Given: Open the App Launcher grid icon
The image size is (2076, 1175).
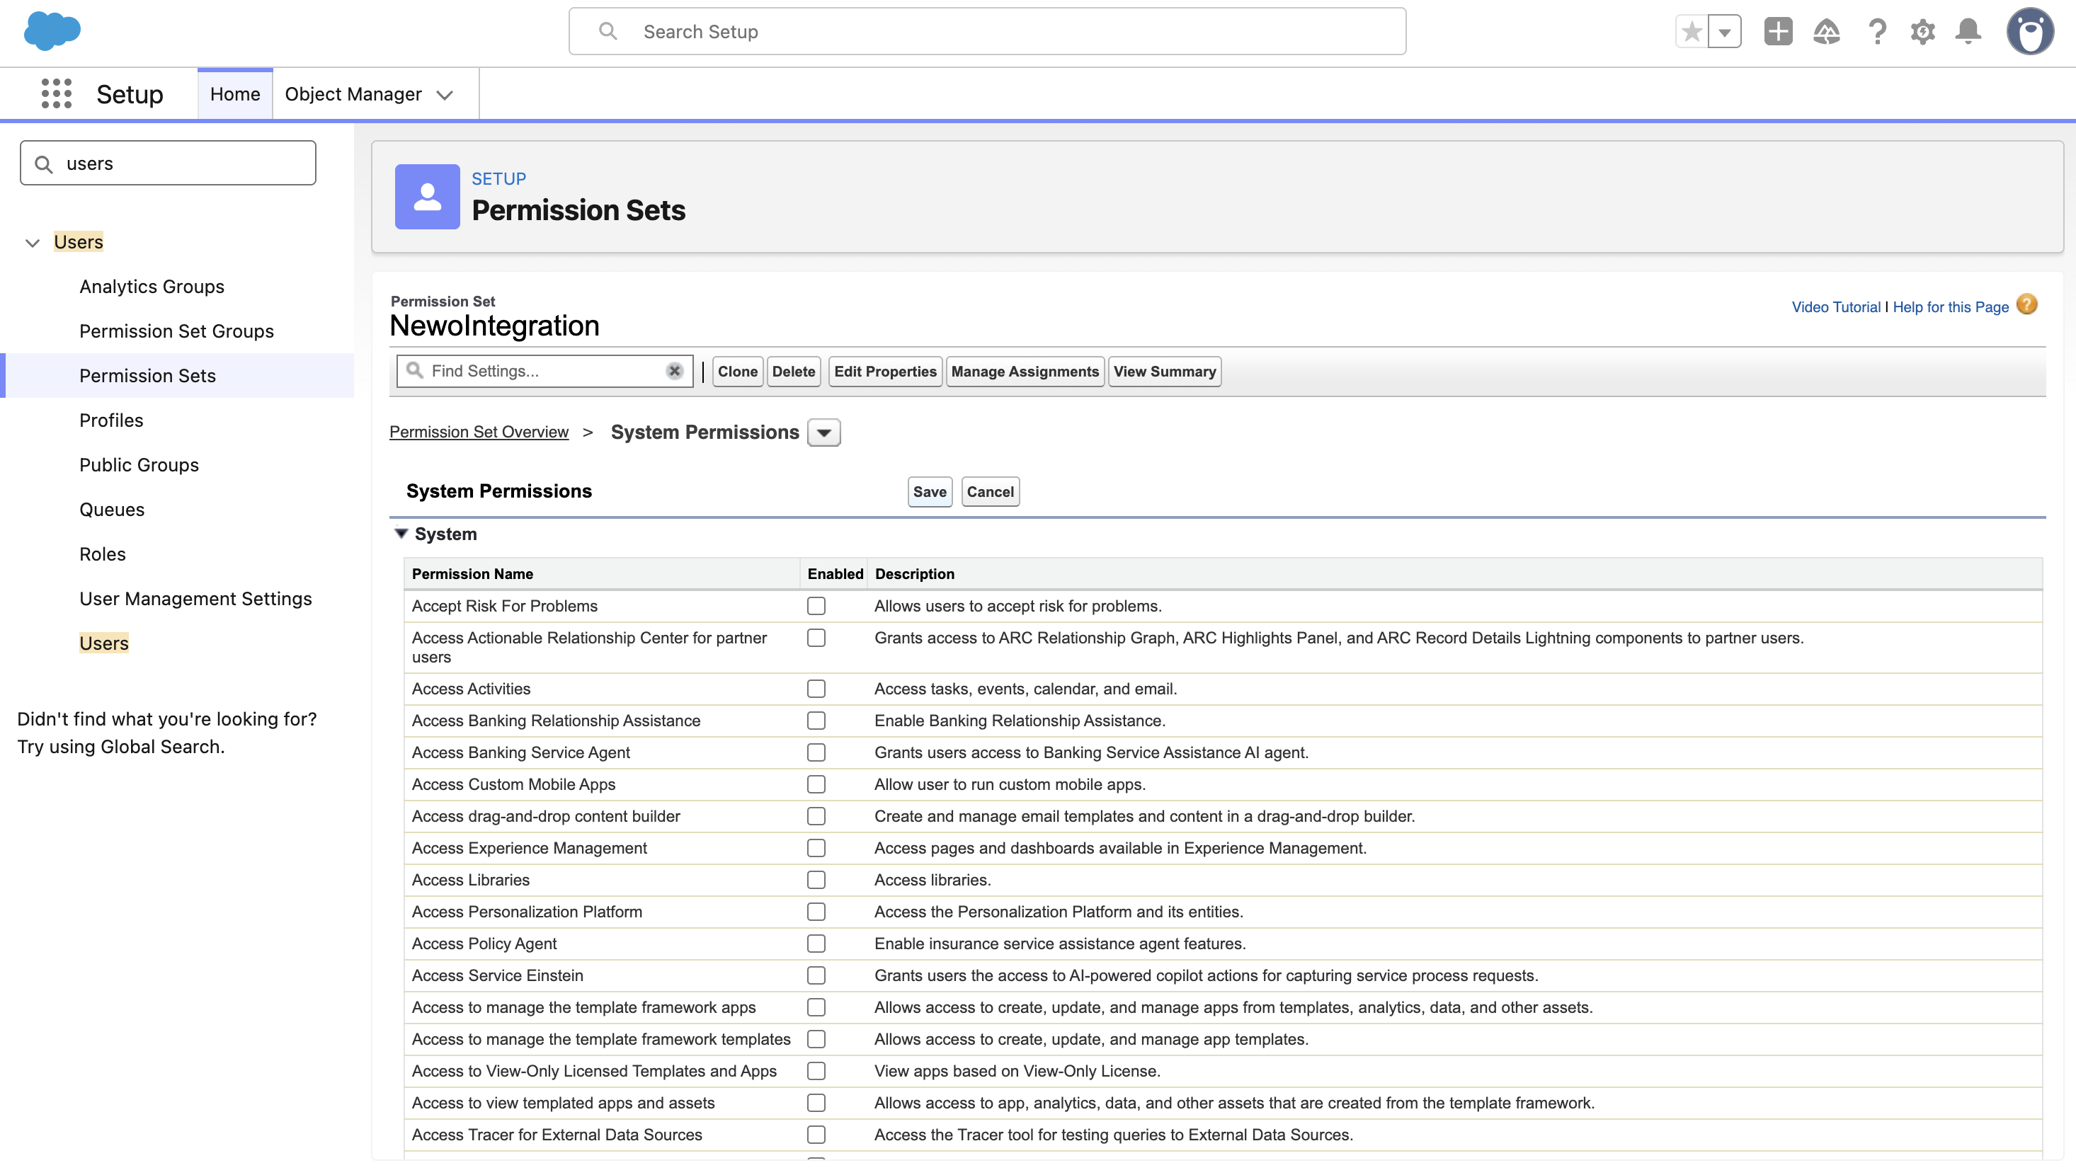Looking at the screenshot, I should coord(57,93).
